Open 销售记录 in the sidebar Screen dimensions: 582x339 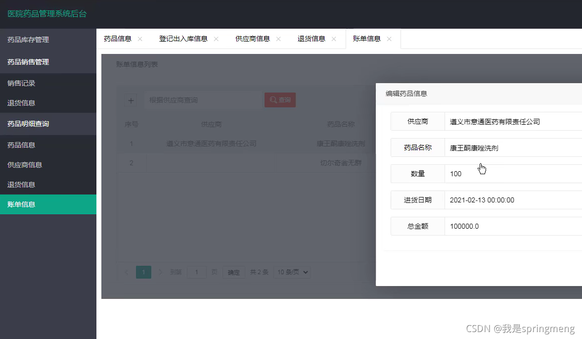48,83
